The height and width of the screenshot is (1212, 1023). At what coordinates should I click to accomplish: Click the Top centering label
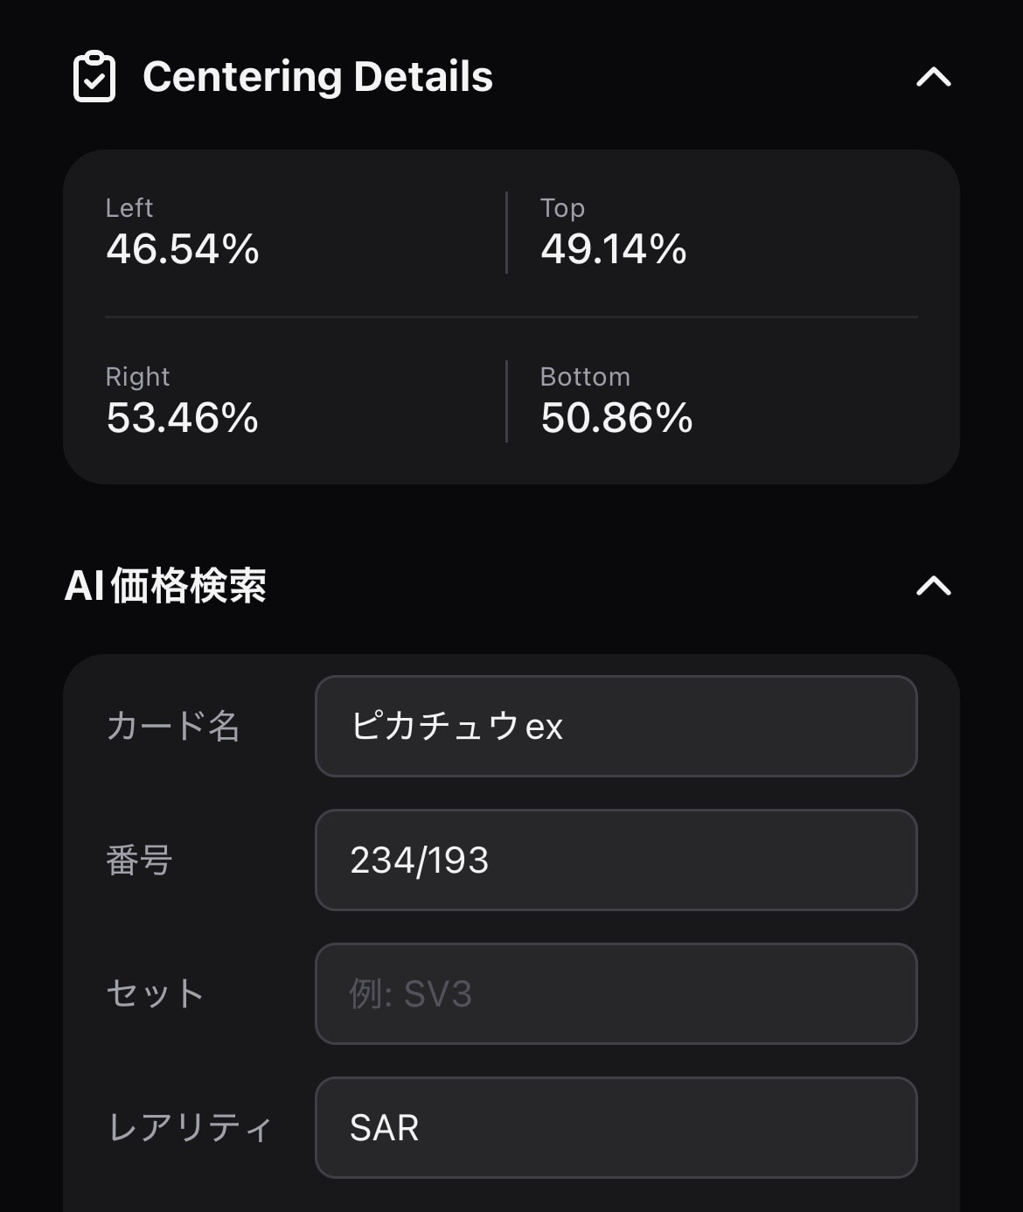[562, 208]
